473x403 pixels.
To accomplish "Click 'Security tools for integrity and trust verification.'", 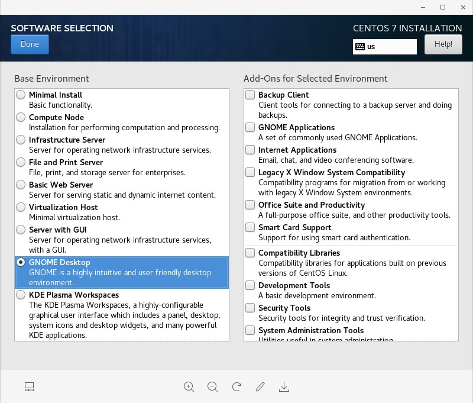I will (342, 318).
